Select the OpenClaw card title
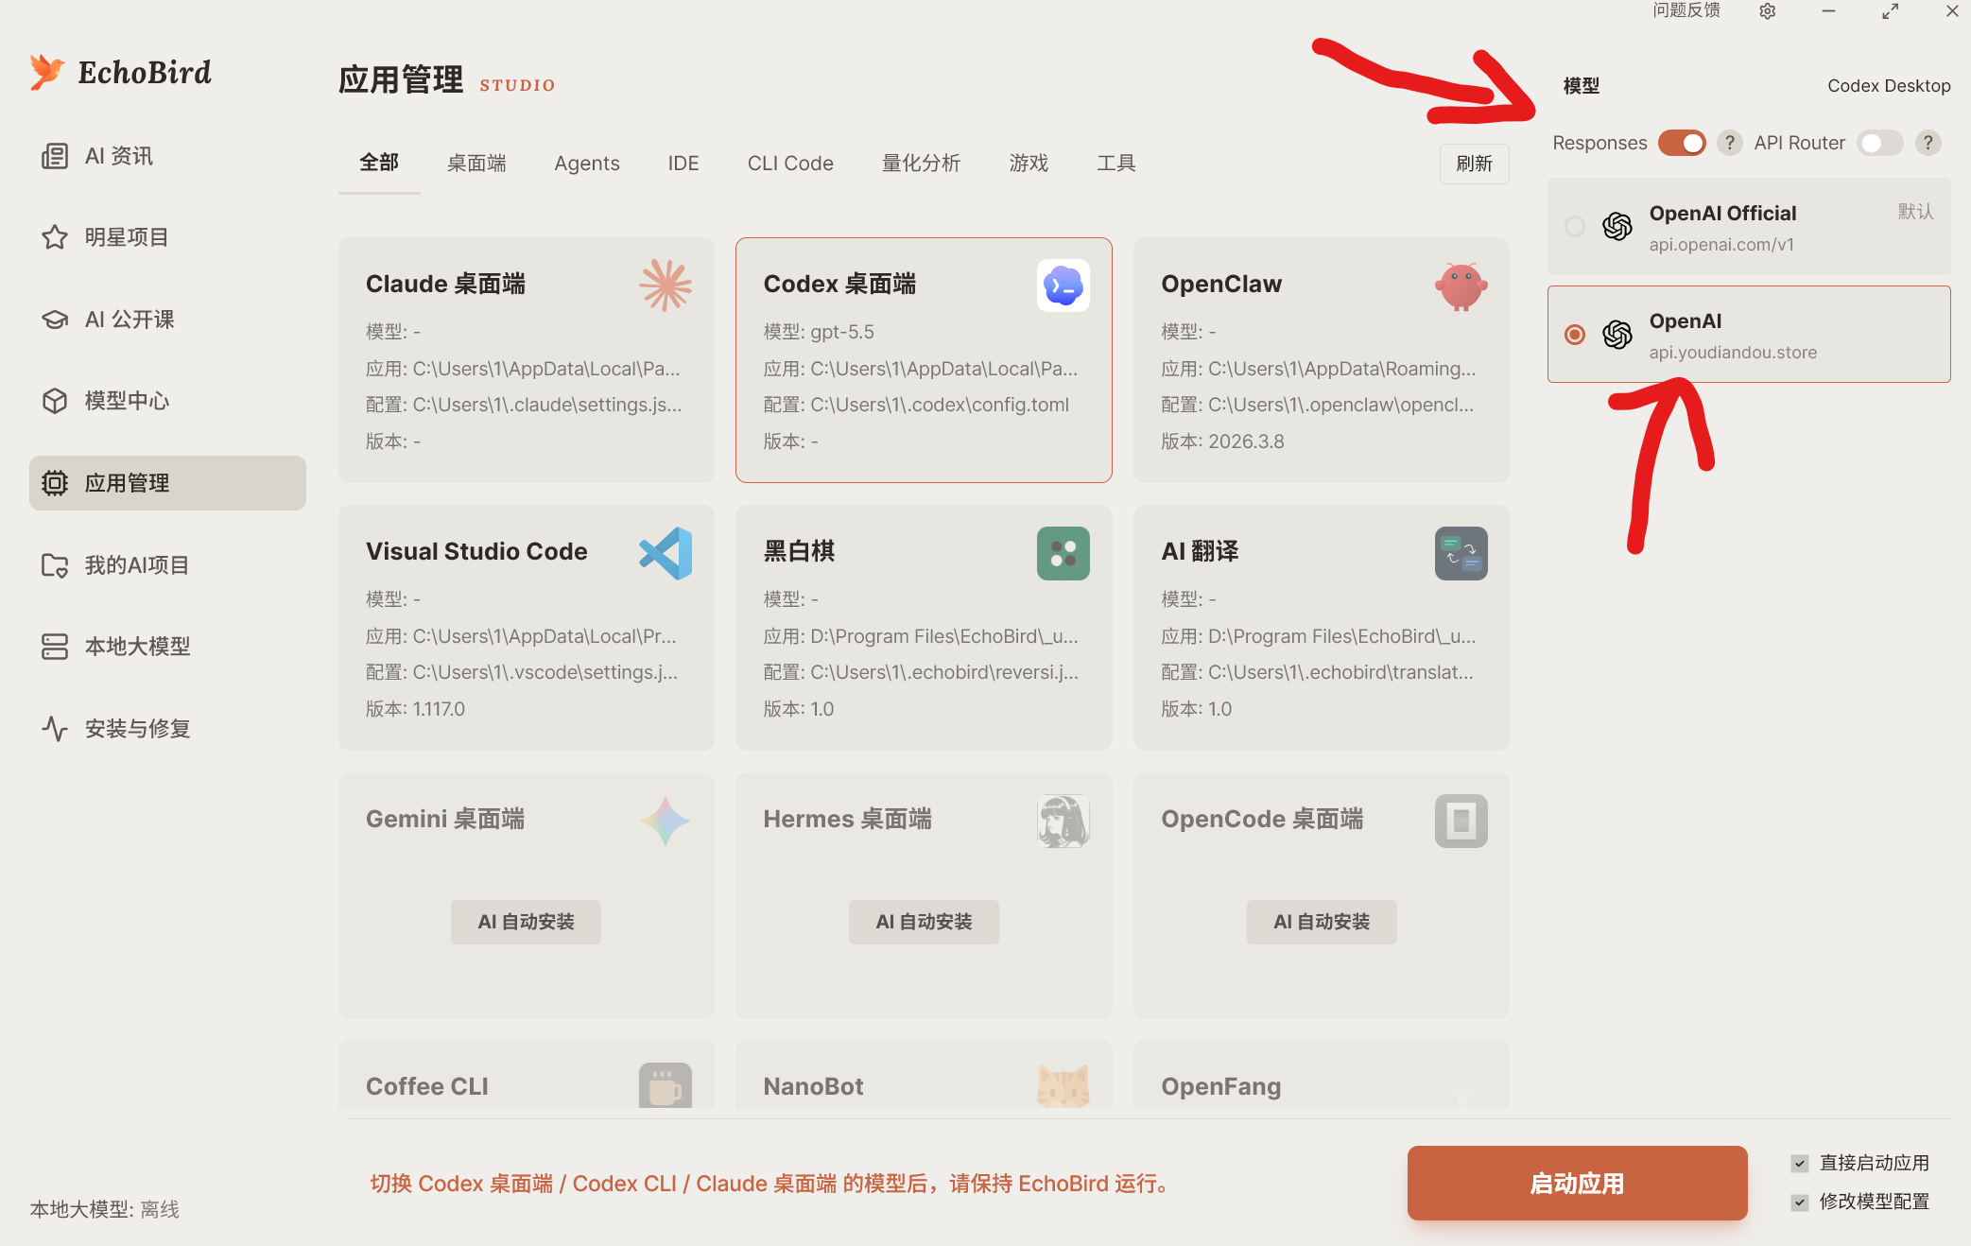Screen dimensions: 1971x1246 pos(1221,284)
